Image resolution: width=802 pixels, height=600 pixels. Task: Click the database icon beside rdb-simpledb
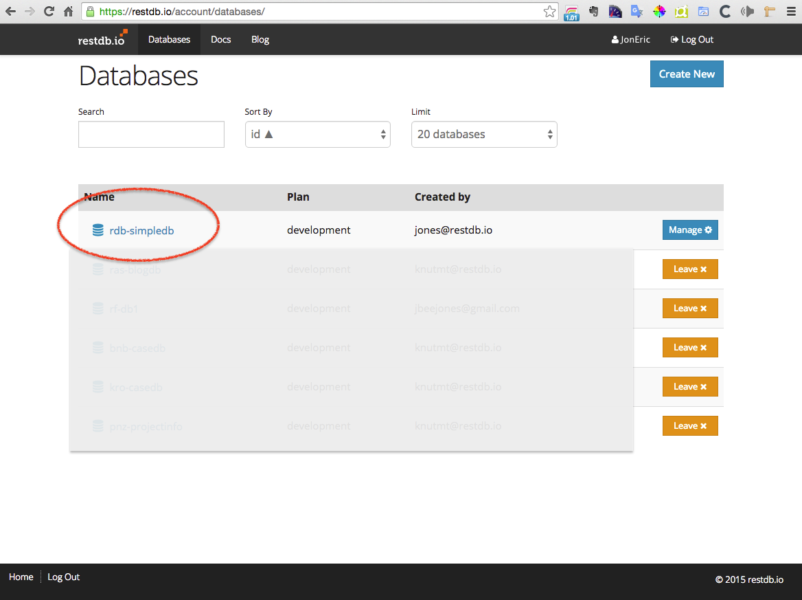coord(98,230)
